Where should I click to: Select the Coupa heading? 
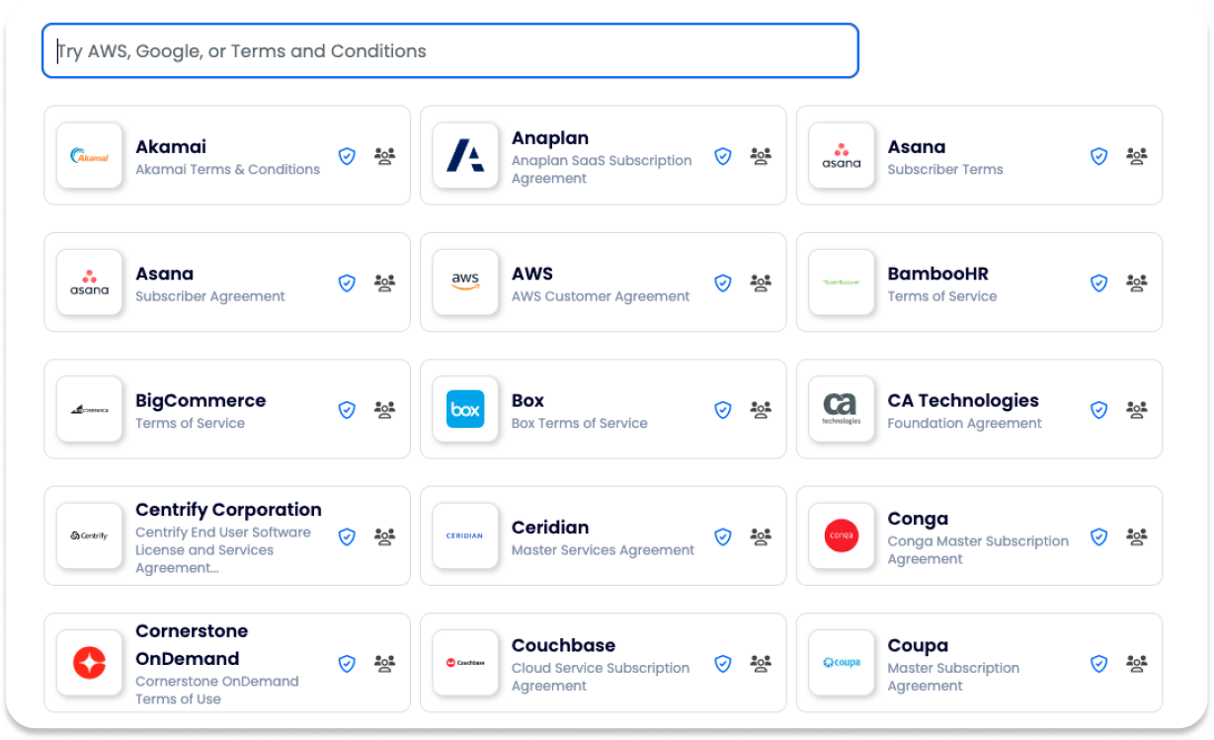[x=918, y=646]
